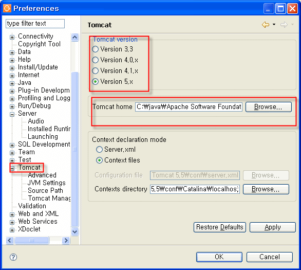Viewport: 301px width, 270px height.
Task: Expand the Test tree node
Action: point(12,160)
